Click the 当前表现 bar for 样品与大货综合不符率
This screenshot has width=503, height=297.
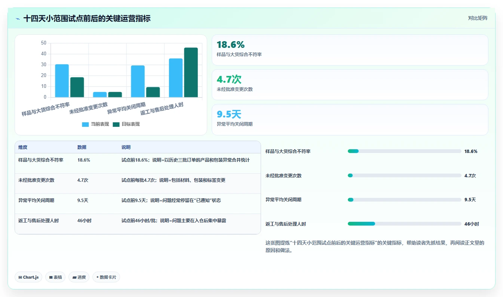pyautogui.click(x=62, y=81)
